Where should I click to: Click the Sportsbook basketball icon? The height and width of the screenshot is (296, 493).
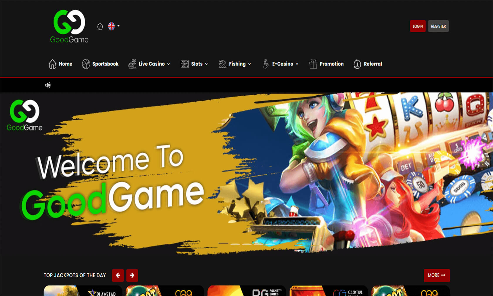[x=86, y=64]
